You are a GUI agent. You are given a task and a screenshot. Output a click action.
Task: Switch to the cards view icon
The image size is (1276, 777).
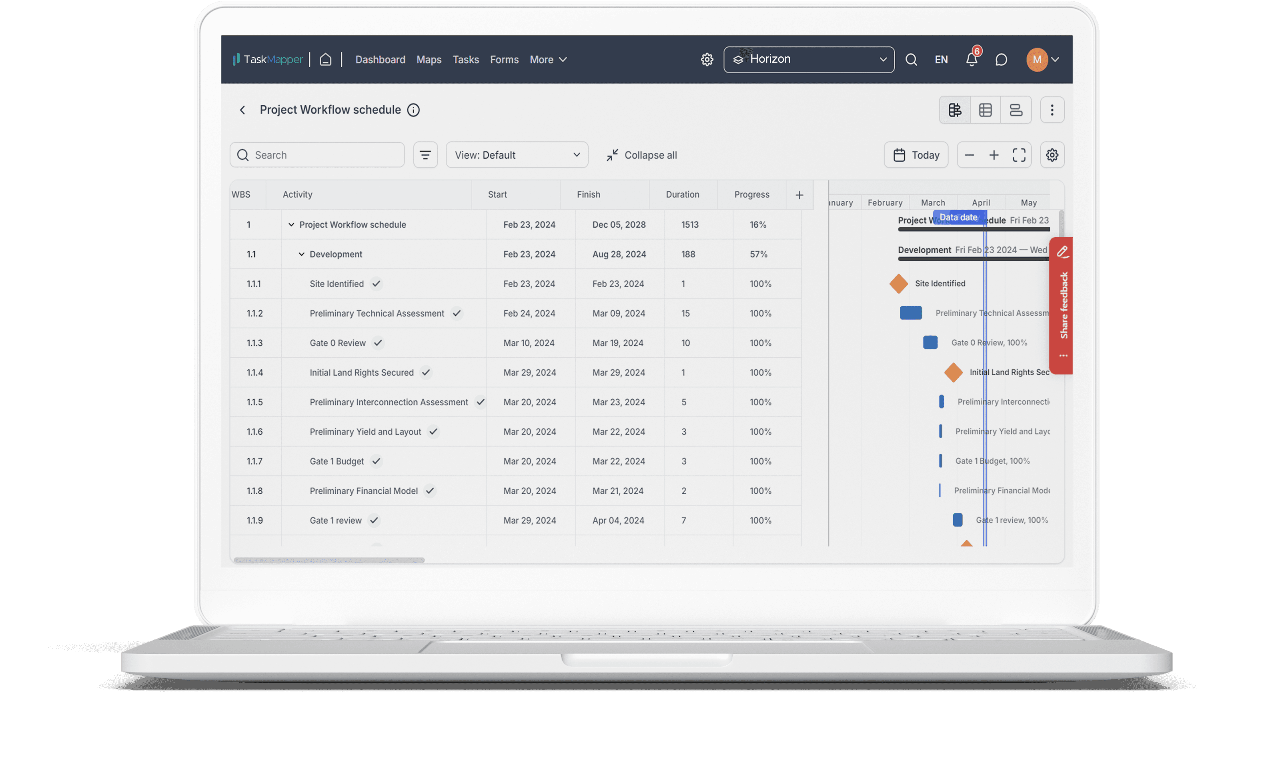click(1016, 109)
